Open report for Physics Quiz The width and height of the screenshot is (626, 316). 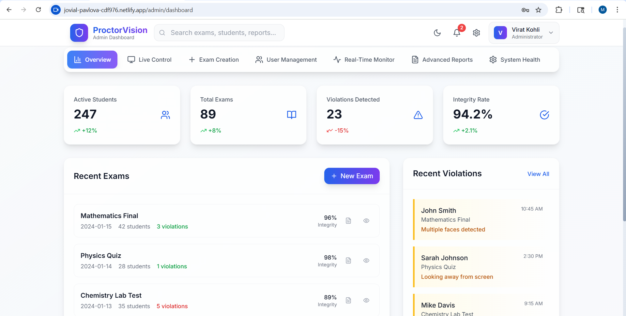point(348,261)
